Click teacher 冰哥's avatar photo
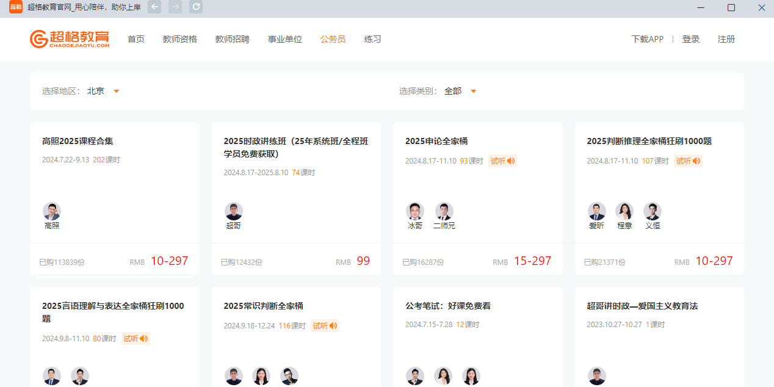The image size is (774, 387). click(x=415, y=212)
